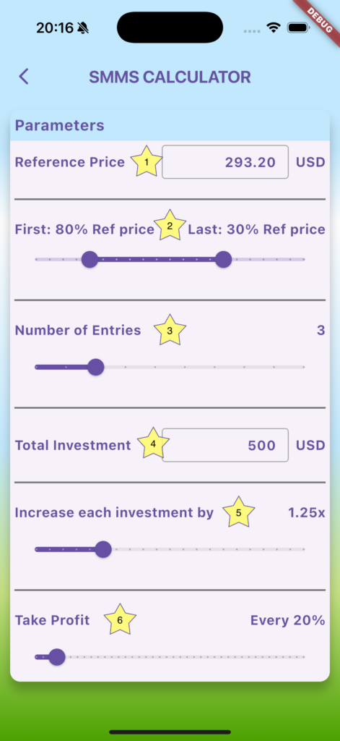Click the First 80% range slider handle

pos(90,260)
